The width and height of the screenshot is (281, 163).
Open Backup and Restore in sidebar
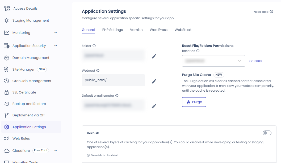pyautogui.click(x=29, y=104)
